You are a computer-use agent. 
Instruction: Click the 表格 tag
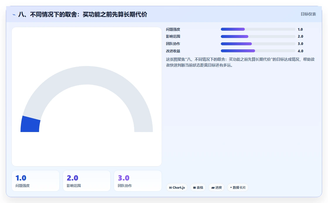[198, 188]
